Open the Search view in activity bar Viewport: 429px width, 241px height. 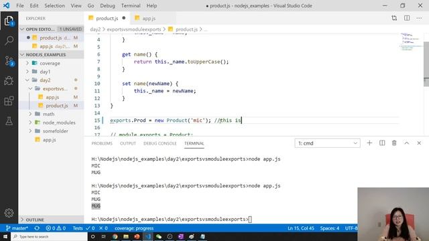click(x=9, y=40)
